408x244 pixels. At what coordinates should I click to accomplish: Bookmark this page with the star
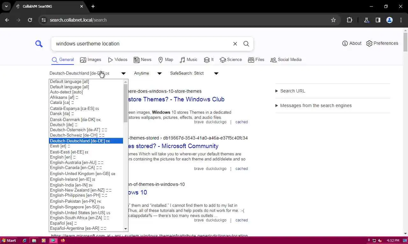pos(333,20)
